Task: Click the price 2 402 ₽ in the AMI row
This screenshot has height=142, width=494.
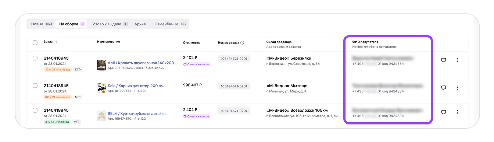Action: point(190,58)
